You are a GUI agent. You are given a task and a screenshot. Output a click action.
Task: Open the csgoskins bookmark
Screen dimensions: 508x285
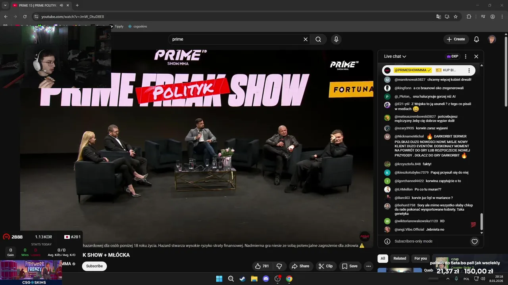138,27
